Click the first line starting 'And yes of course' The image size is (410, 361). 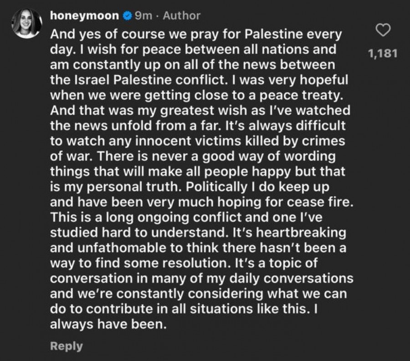pyautogui.click(x=196, y=34)
